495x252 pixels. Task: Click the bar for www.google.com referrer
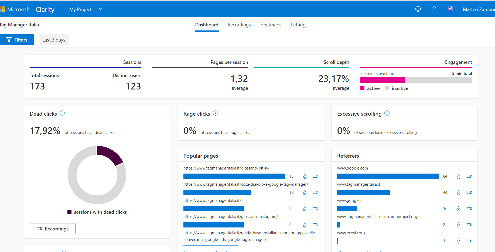pyautogui.click(x=388, y=176)
